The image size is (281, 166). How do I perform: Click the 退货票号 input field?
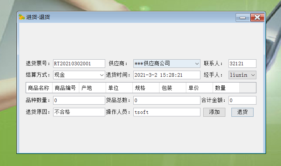pos(79,64)
